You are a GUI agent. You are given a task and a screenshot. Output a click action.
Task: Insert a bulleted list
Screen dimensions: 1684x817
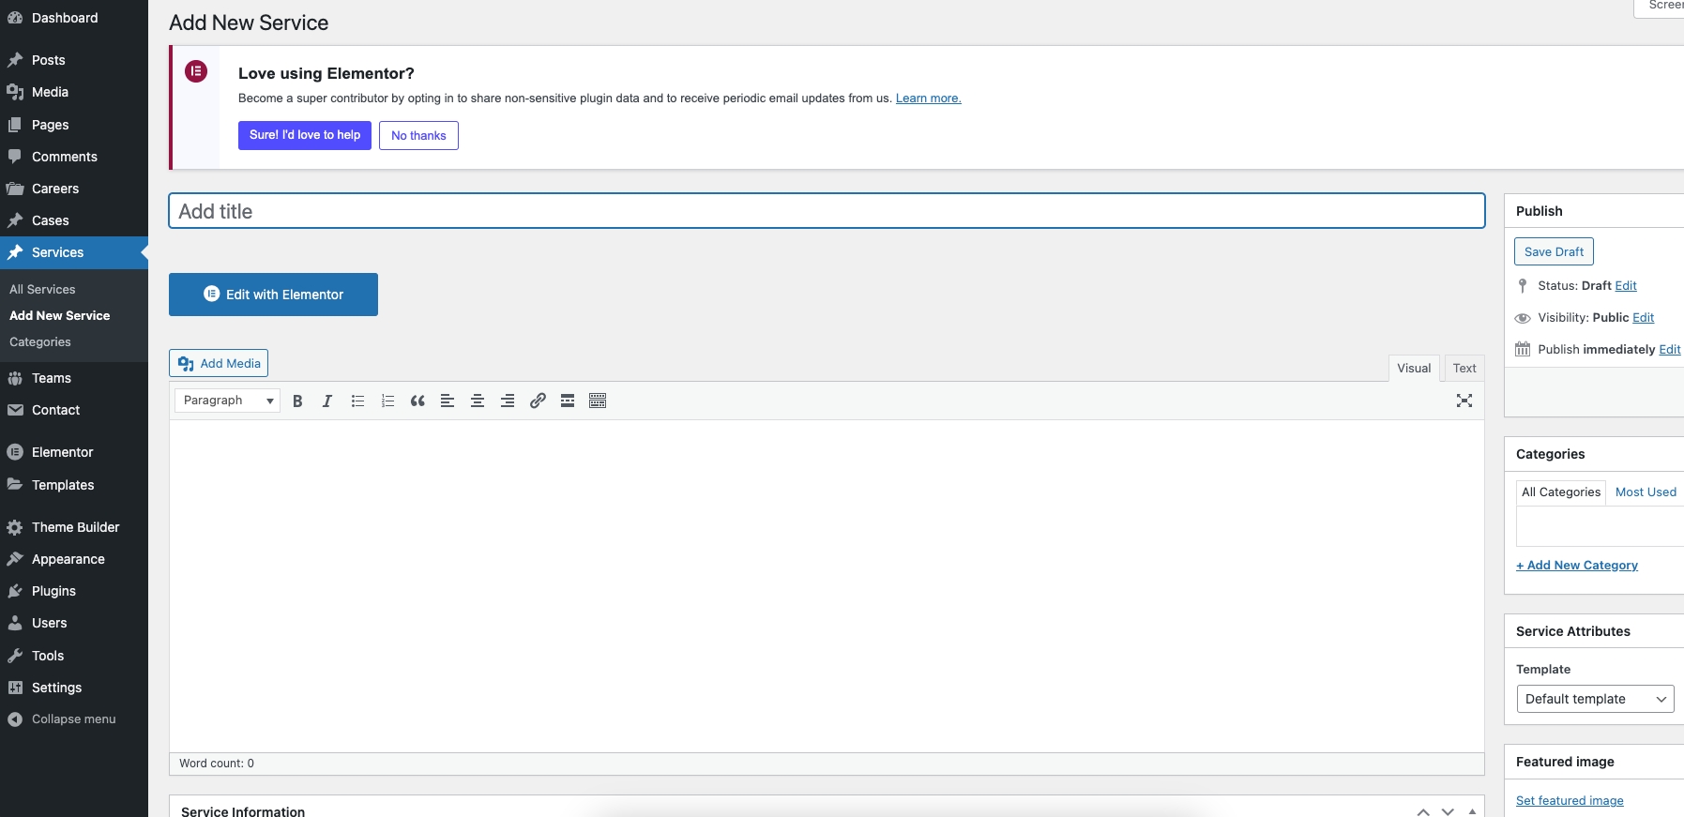pos(357,401)
